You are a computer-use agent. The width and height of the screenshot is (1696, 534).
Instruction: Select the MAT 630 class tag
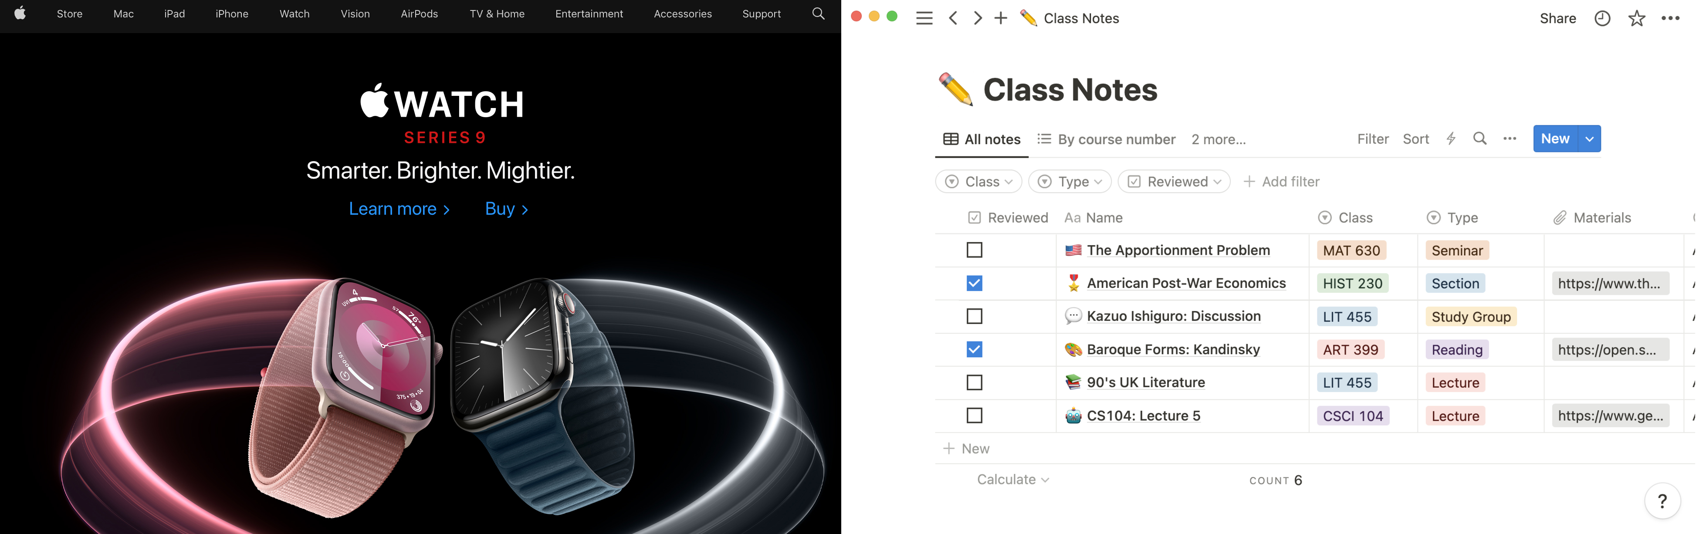[x=1351, y=250]
